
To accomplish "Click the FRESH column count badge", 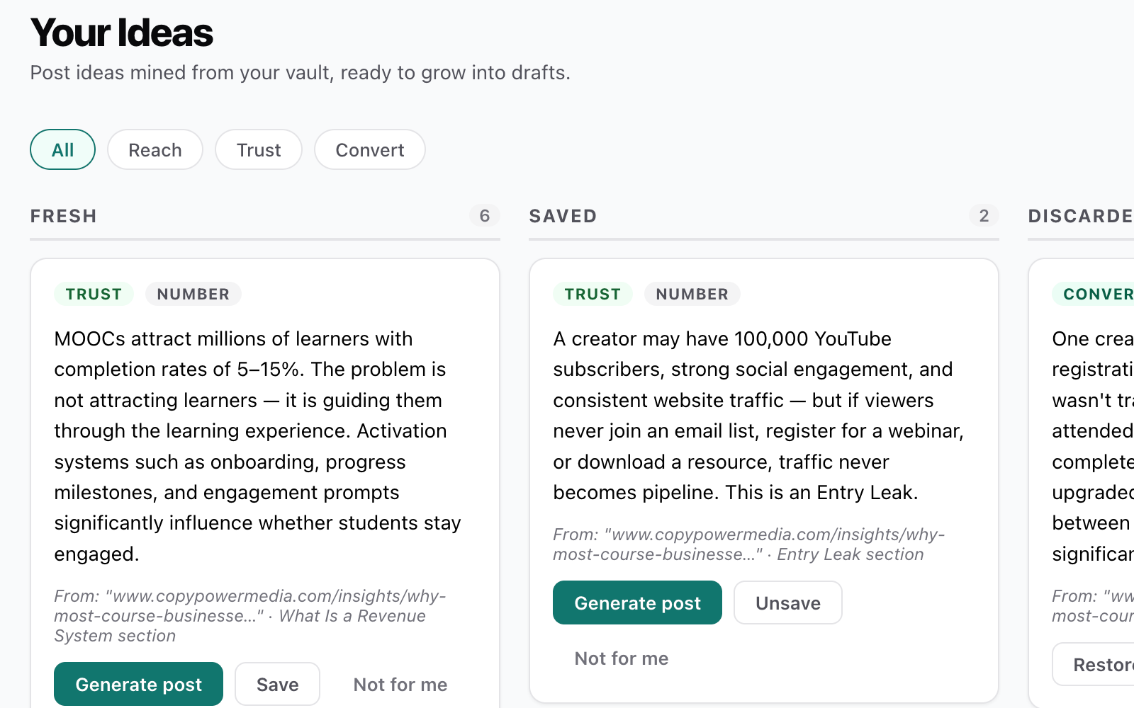I will [x=485, y=215].
